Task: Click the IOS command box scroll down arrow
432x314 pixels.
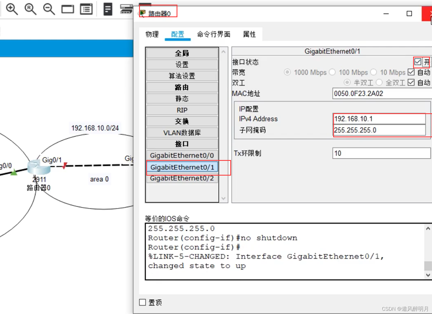Action: (428, 275)
